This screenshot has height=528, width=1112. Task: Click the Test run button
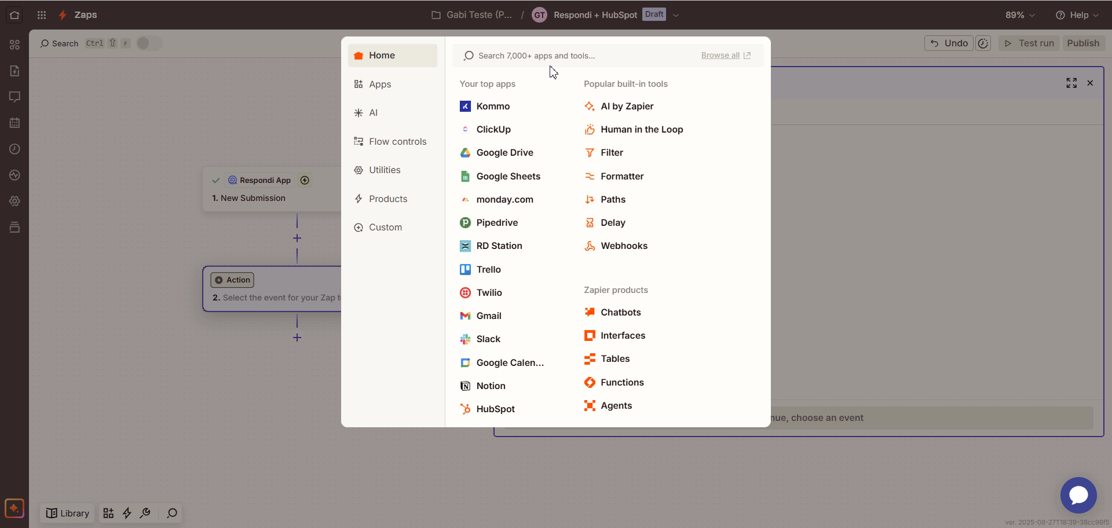click(x=1029, y=43)
